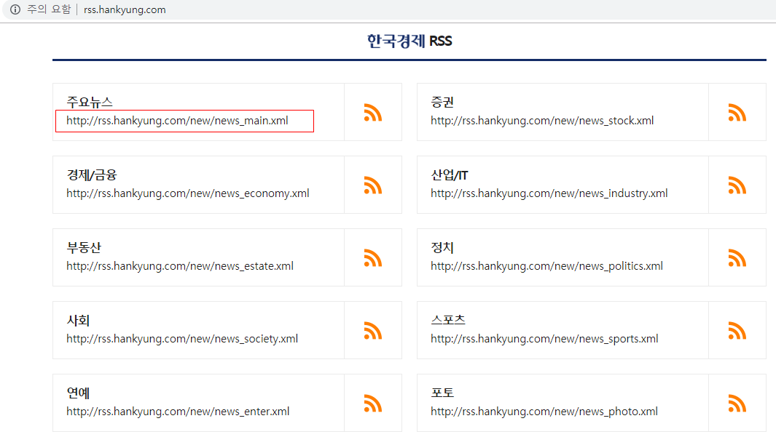Select the 산업/IT category heading
The height and width of the screenshot is (445, 776).
click(x=449, y=175)
